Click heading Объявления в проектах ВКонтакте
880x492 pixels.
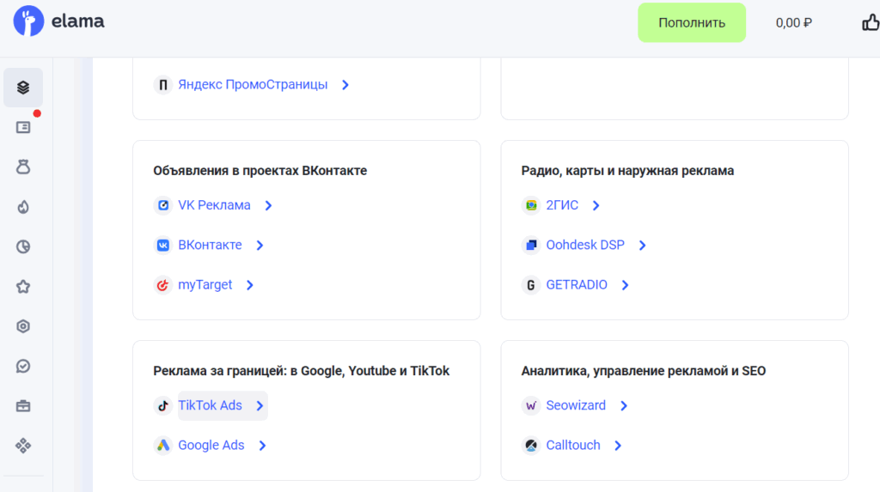(x=260, y=171)
